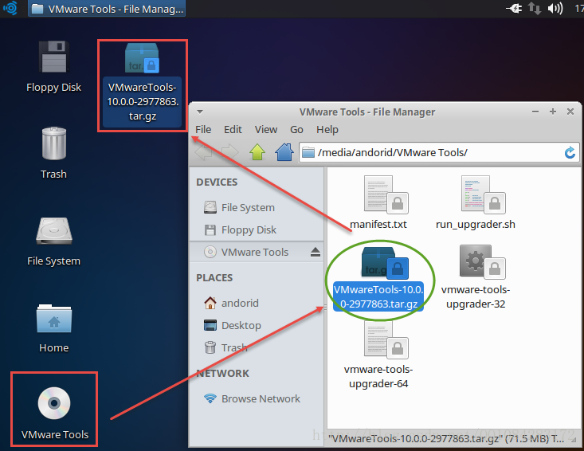584x451 pixels.
Task: Select VMwareTools-10.0.0-2977863.tar.gz in the File Manager
Action: point(378,280)
